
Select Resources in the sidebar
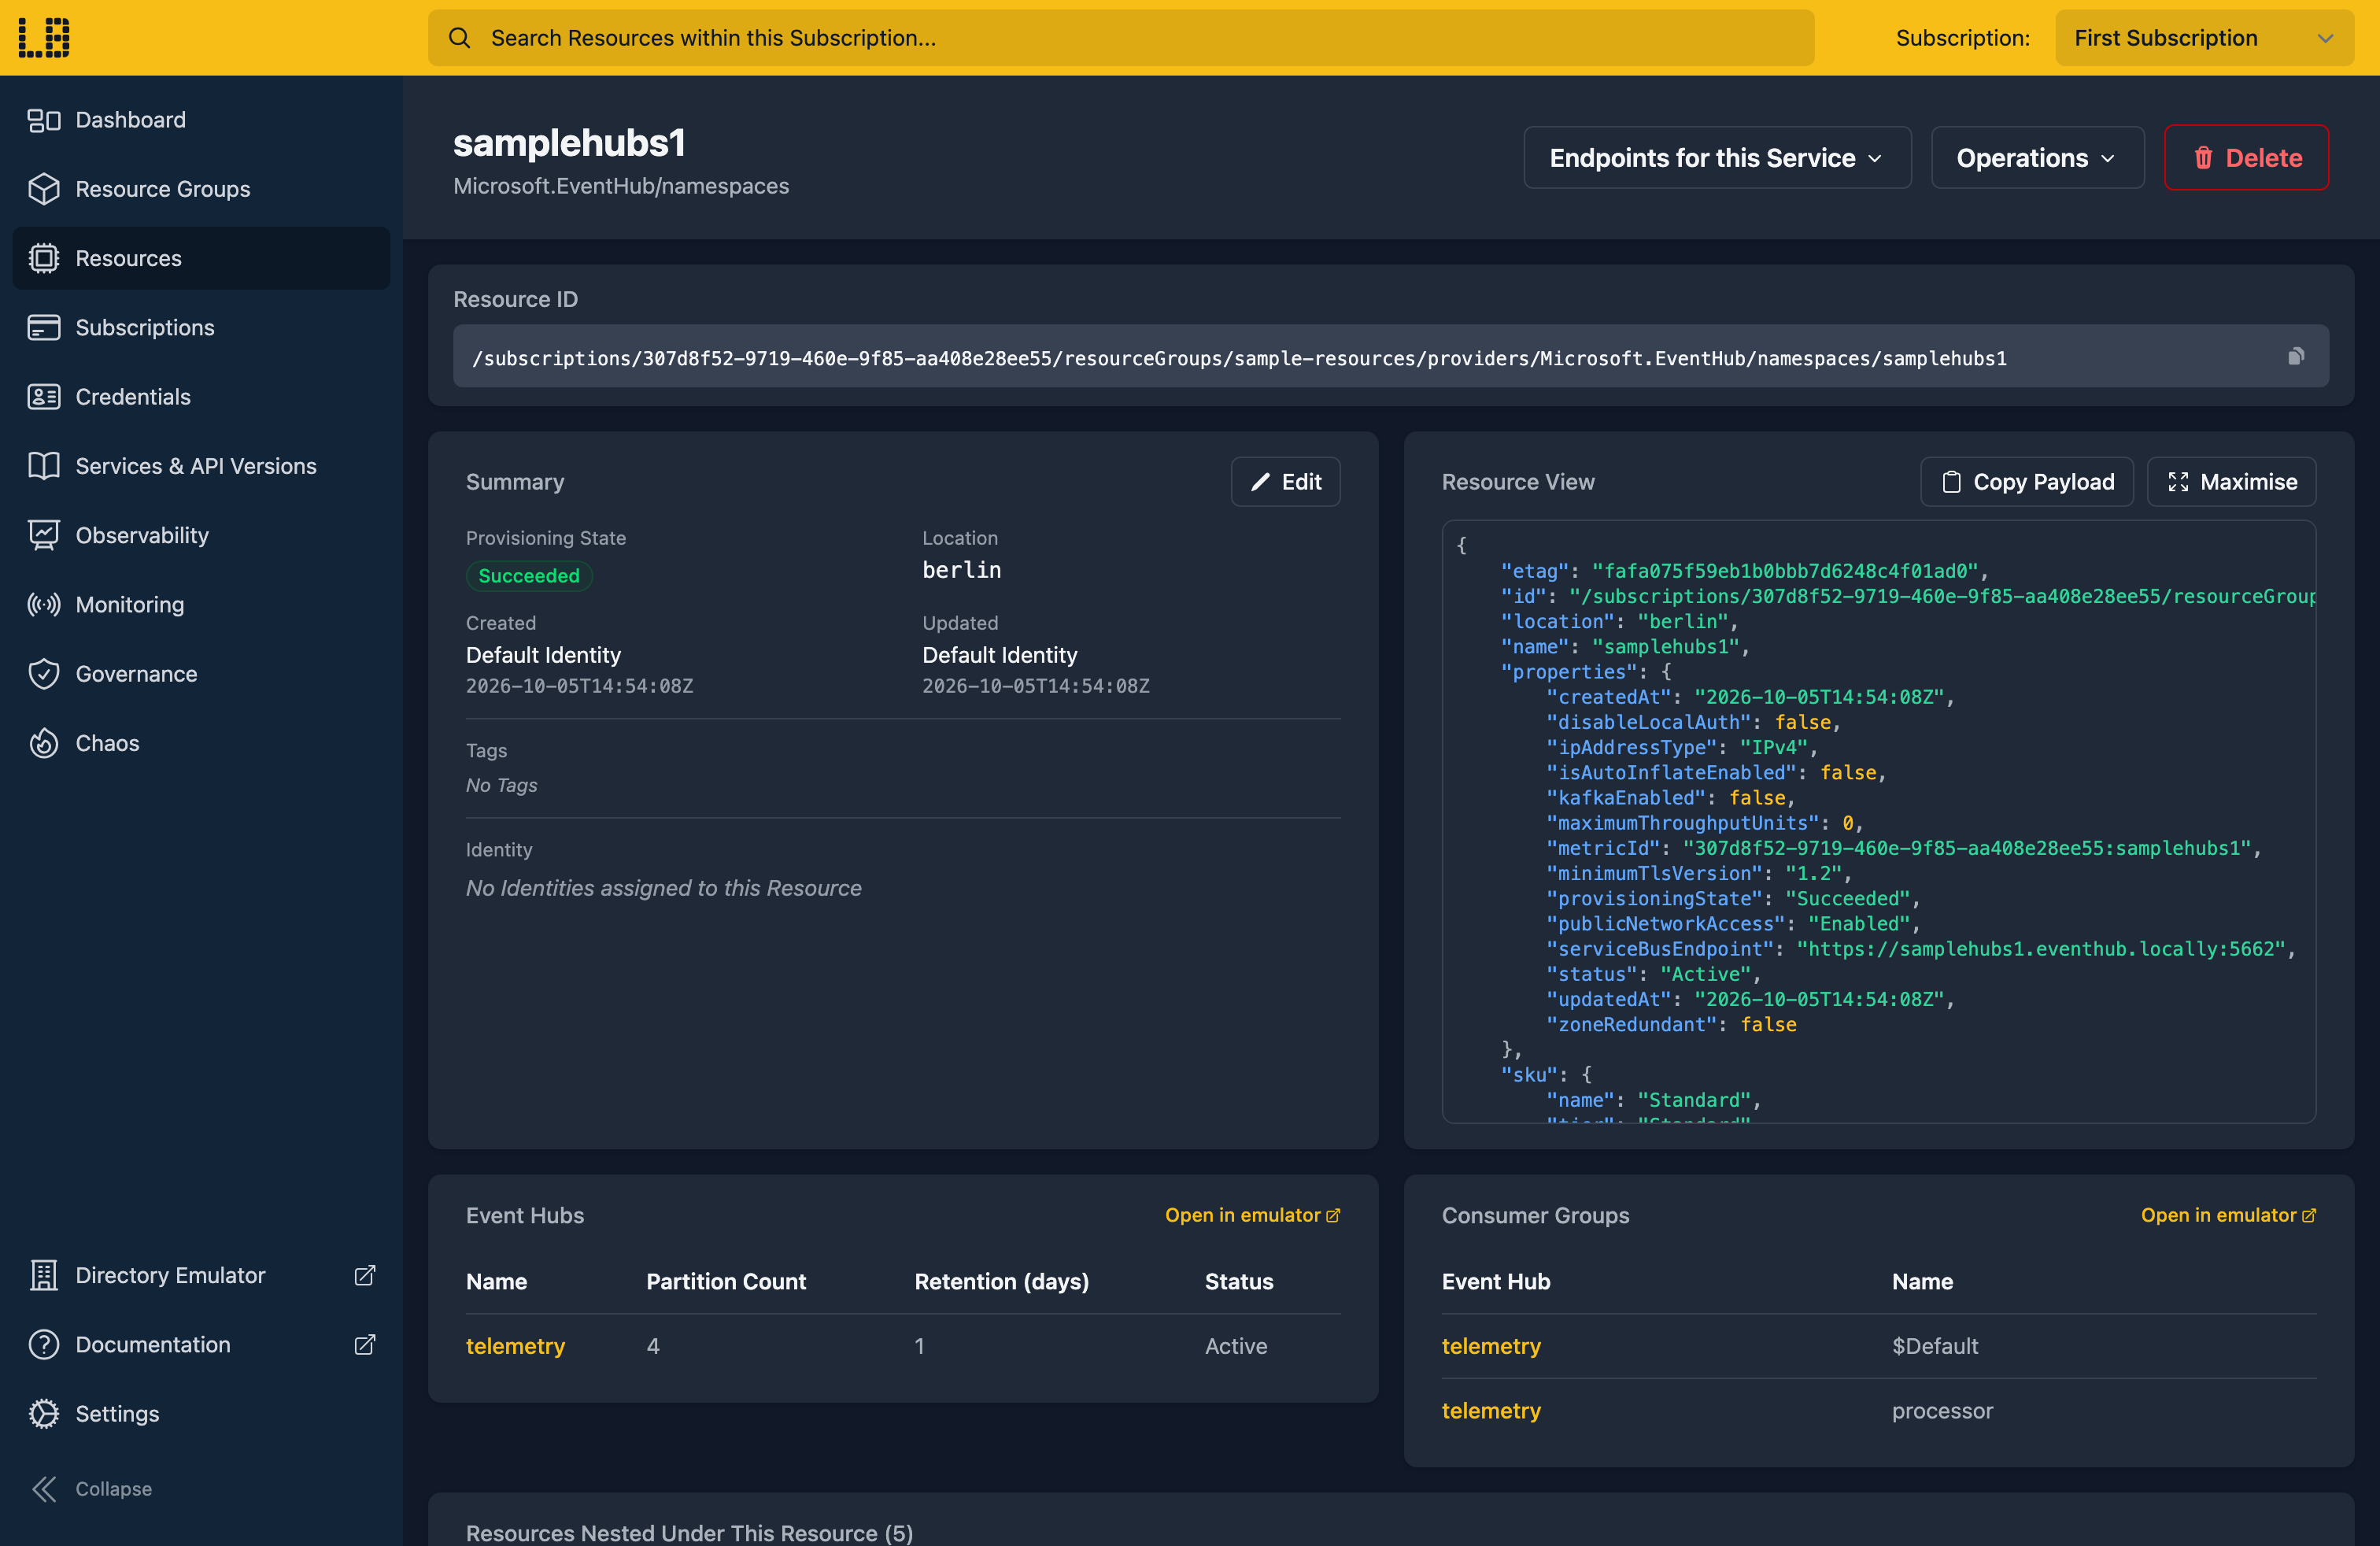201,258
